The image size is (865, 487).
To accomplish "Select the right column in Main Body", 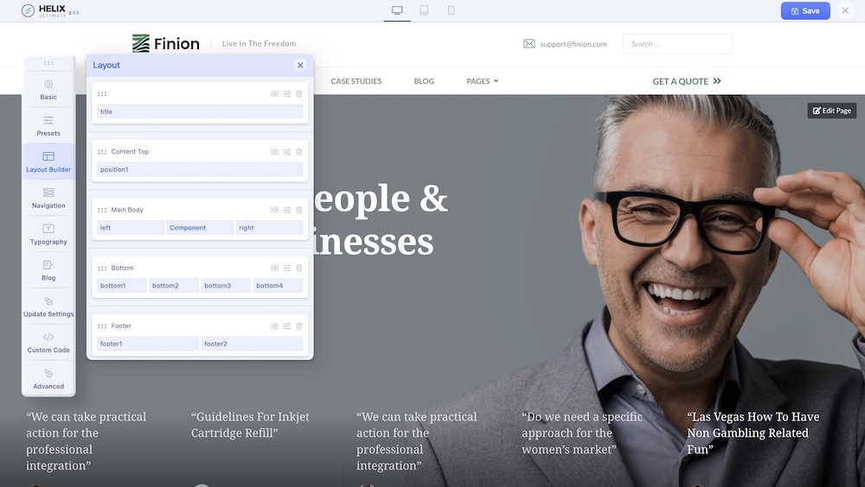I will tap(269, 227).
